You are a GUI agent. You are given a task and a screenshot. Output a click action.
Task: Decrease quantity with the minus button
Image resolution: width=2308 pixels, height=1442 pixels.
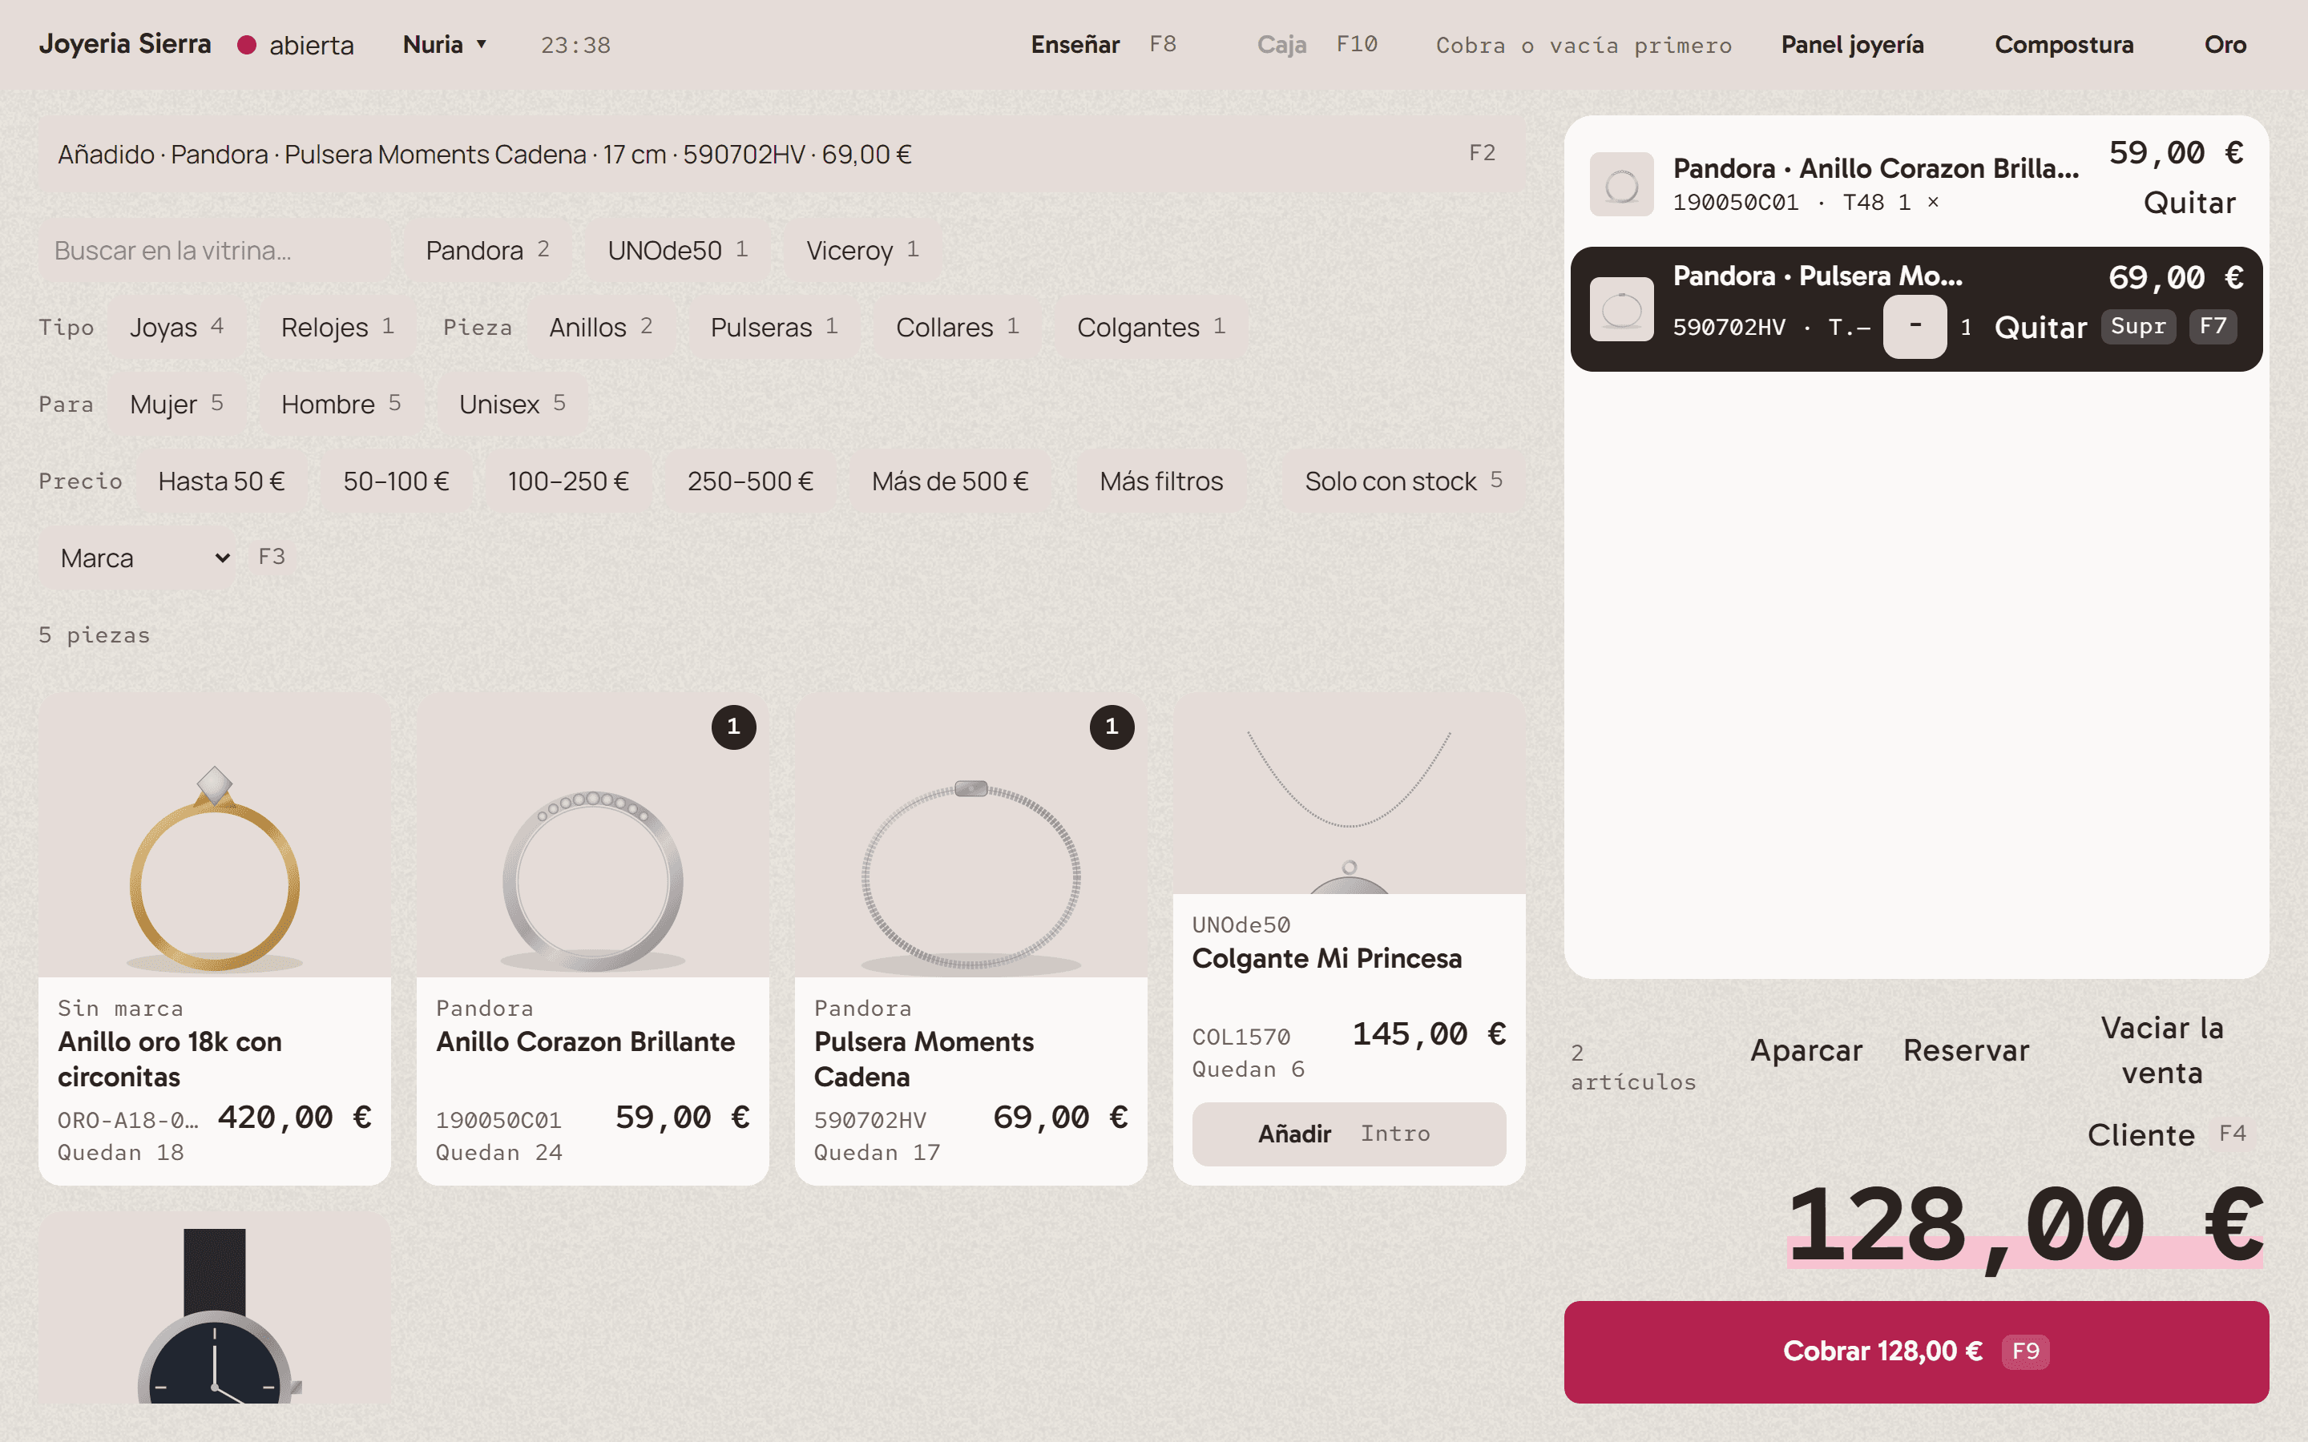tap(1914, 326)
